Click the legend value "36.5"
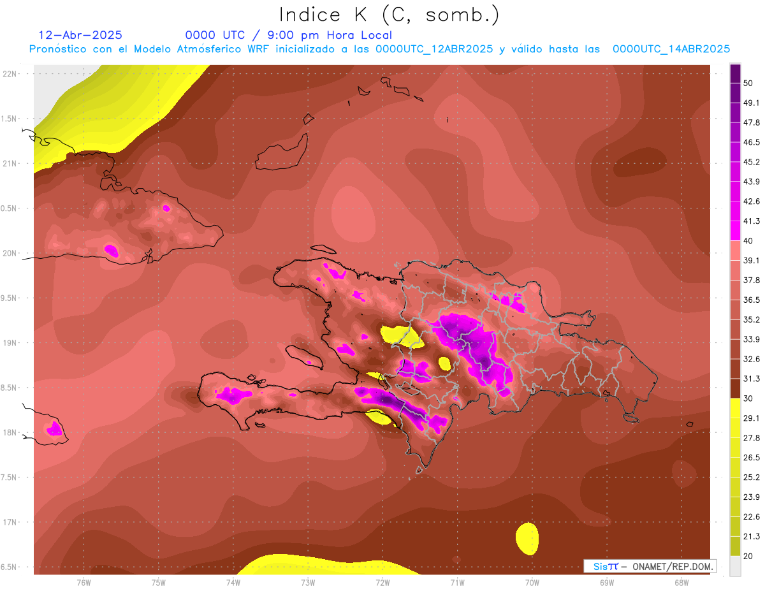This screenshot has width=765, height=591. [x=752, y=300]
